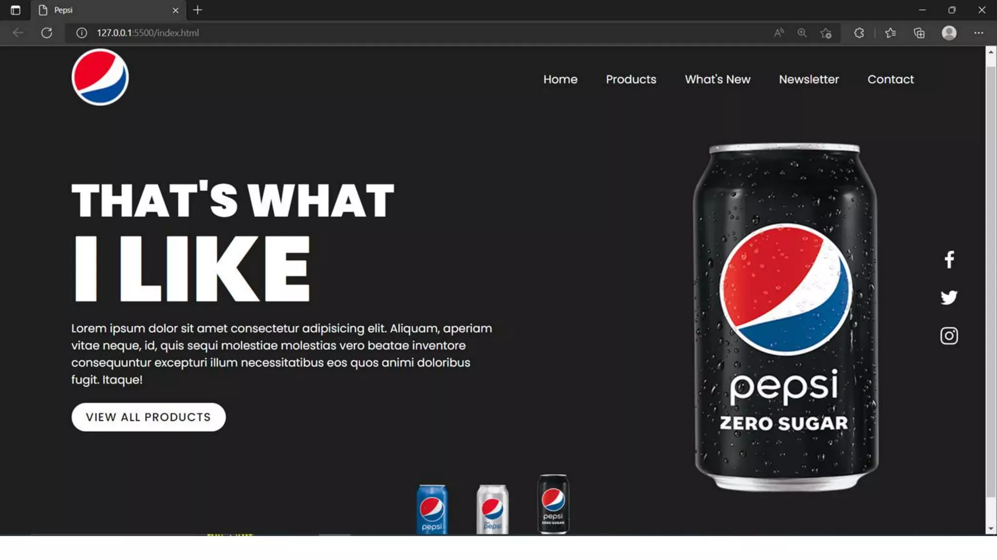Open the Instagram social icon

(x=949, y=336)
